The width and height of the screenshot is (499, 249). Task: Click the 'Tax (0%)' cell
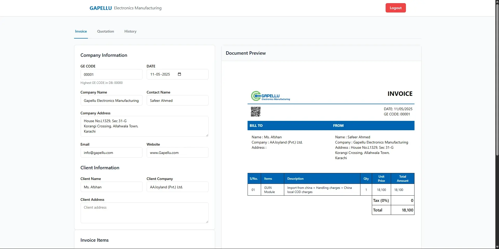pyautogui.click(x=381, y=201)
